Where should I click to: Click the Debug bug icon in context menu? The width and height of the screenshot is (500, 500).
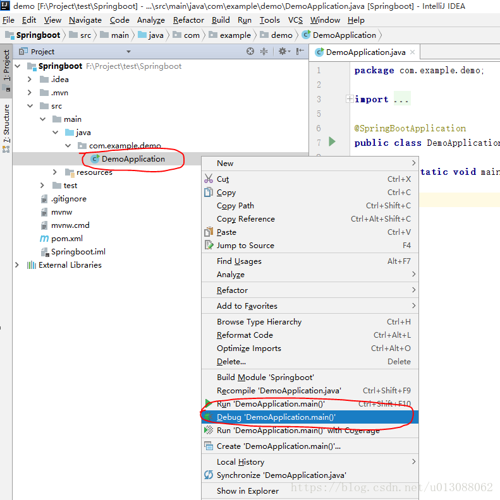coord(209,417)
